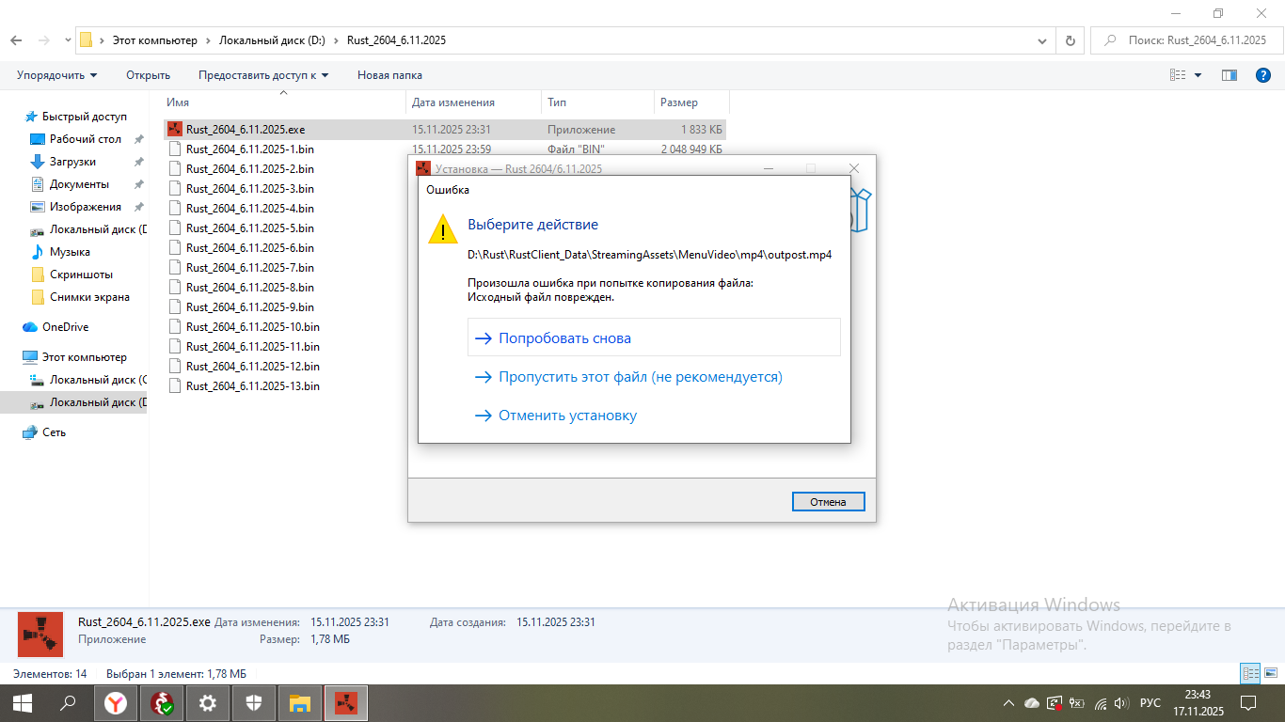Expand the Предоставить доступ к dropdown

pyautogui.click(x=263, y=75)
